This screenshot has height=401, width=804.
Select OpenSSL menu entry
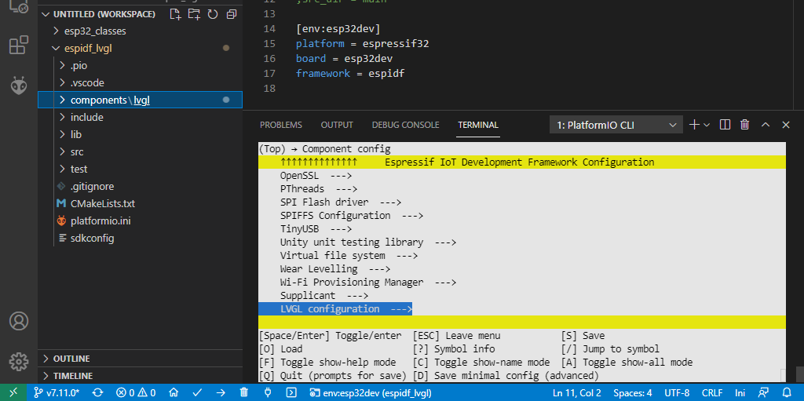point(316,175)
